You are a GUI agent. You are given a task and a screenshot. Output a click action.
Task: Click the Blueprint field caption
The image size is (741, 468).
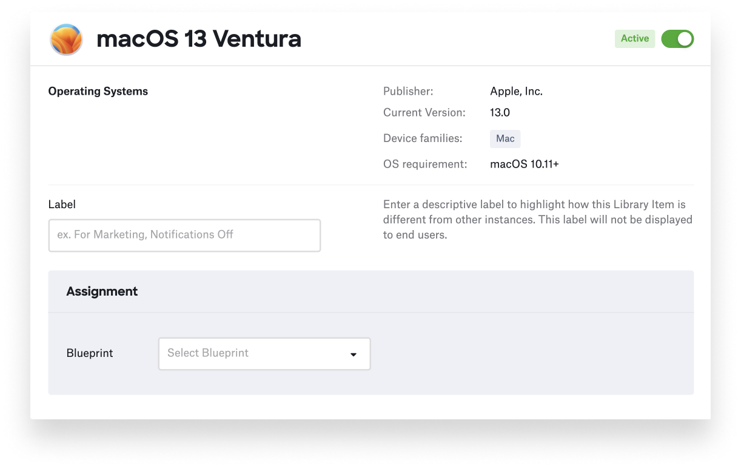(x=90, y=353)
